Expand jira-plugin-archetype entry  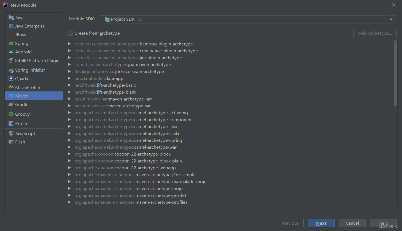tap(69, 58)
